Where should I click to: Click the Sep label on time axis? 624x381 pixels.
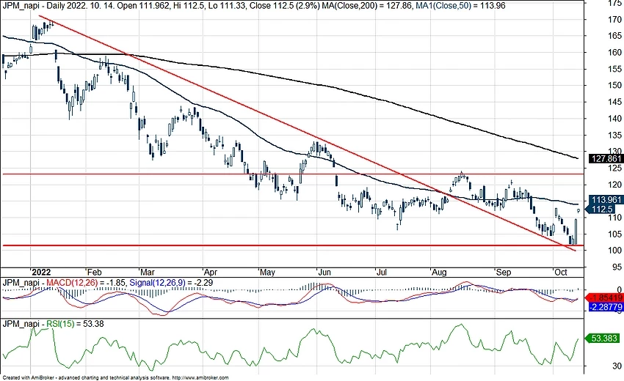(504, 273)
